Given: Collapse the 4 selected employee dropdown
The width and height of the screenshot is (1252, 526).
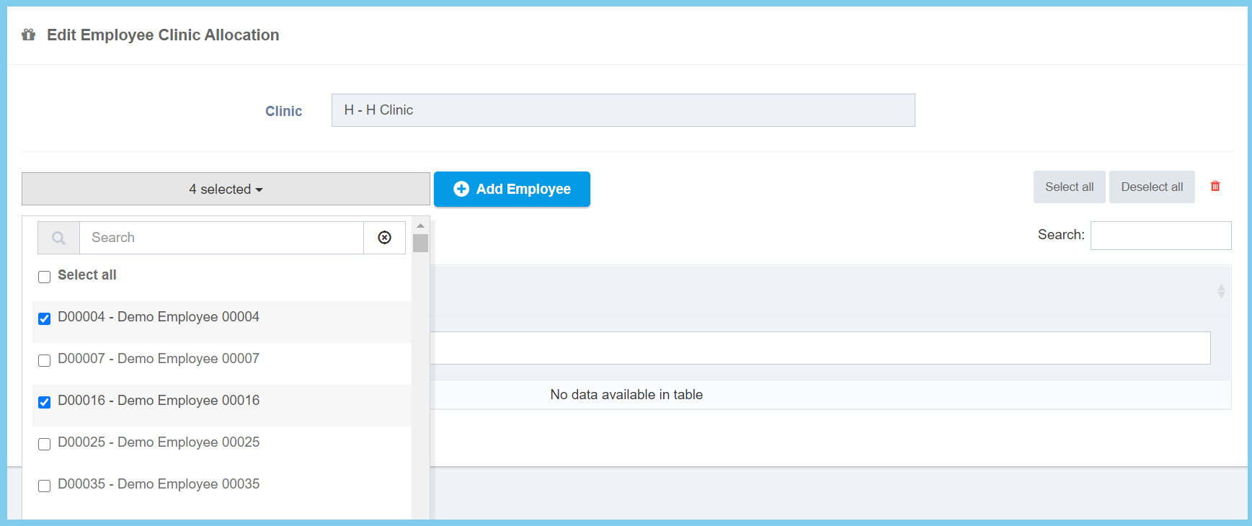Looking at the screenshot, I should (x=226, y=189).
